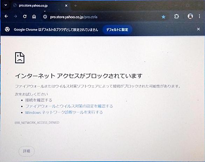This screenshot has height=162, width=205.
Task: Dismiss the default browser notification bar
Action: 198,29
